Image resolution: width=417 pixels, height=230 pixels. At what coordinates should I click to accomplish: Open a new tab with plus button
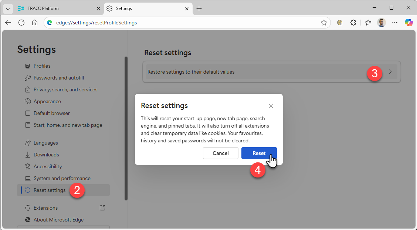(x=199, y=9)
